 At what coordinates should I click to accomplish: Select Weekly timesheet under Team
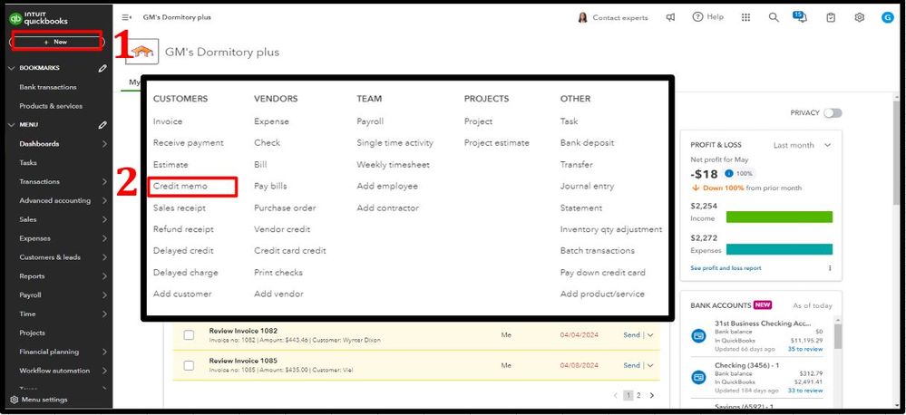(x=393, y=165)
